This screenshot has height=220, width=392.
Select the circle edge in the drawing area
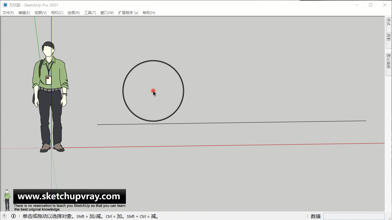(x=153, y=61)
